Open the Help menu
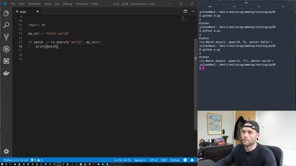 pos(94,4)
